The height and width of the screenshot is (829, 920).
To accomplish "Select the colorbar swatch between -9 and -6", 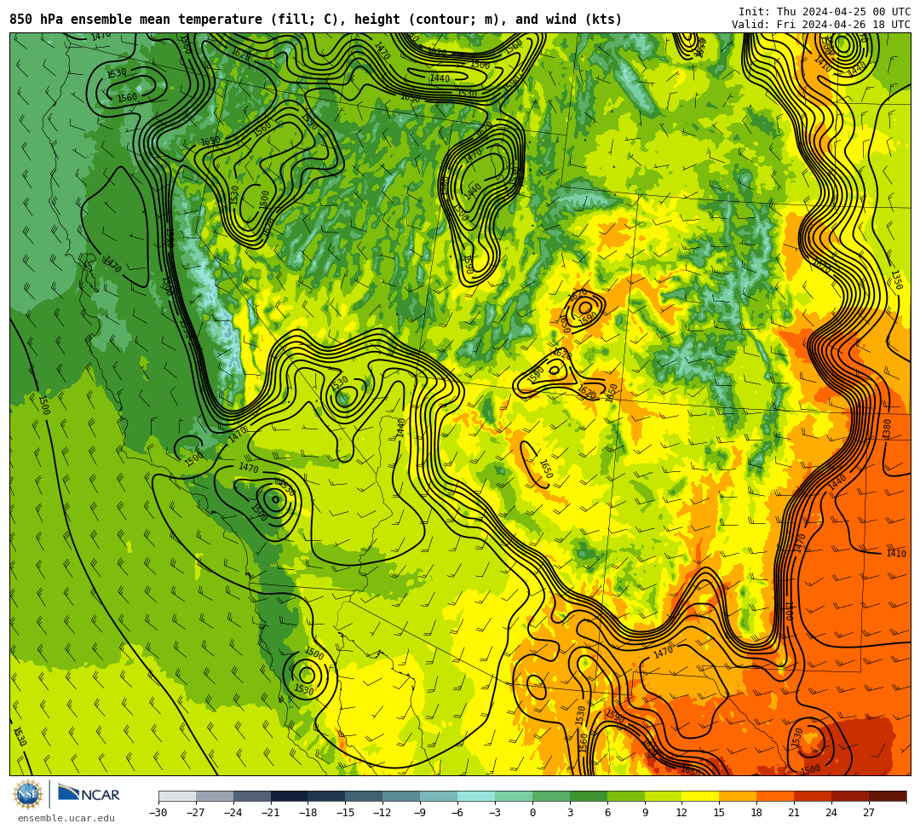I will click(x=439, y=796).
